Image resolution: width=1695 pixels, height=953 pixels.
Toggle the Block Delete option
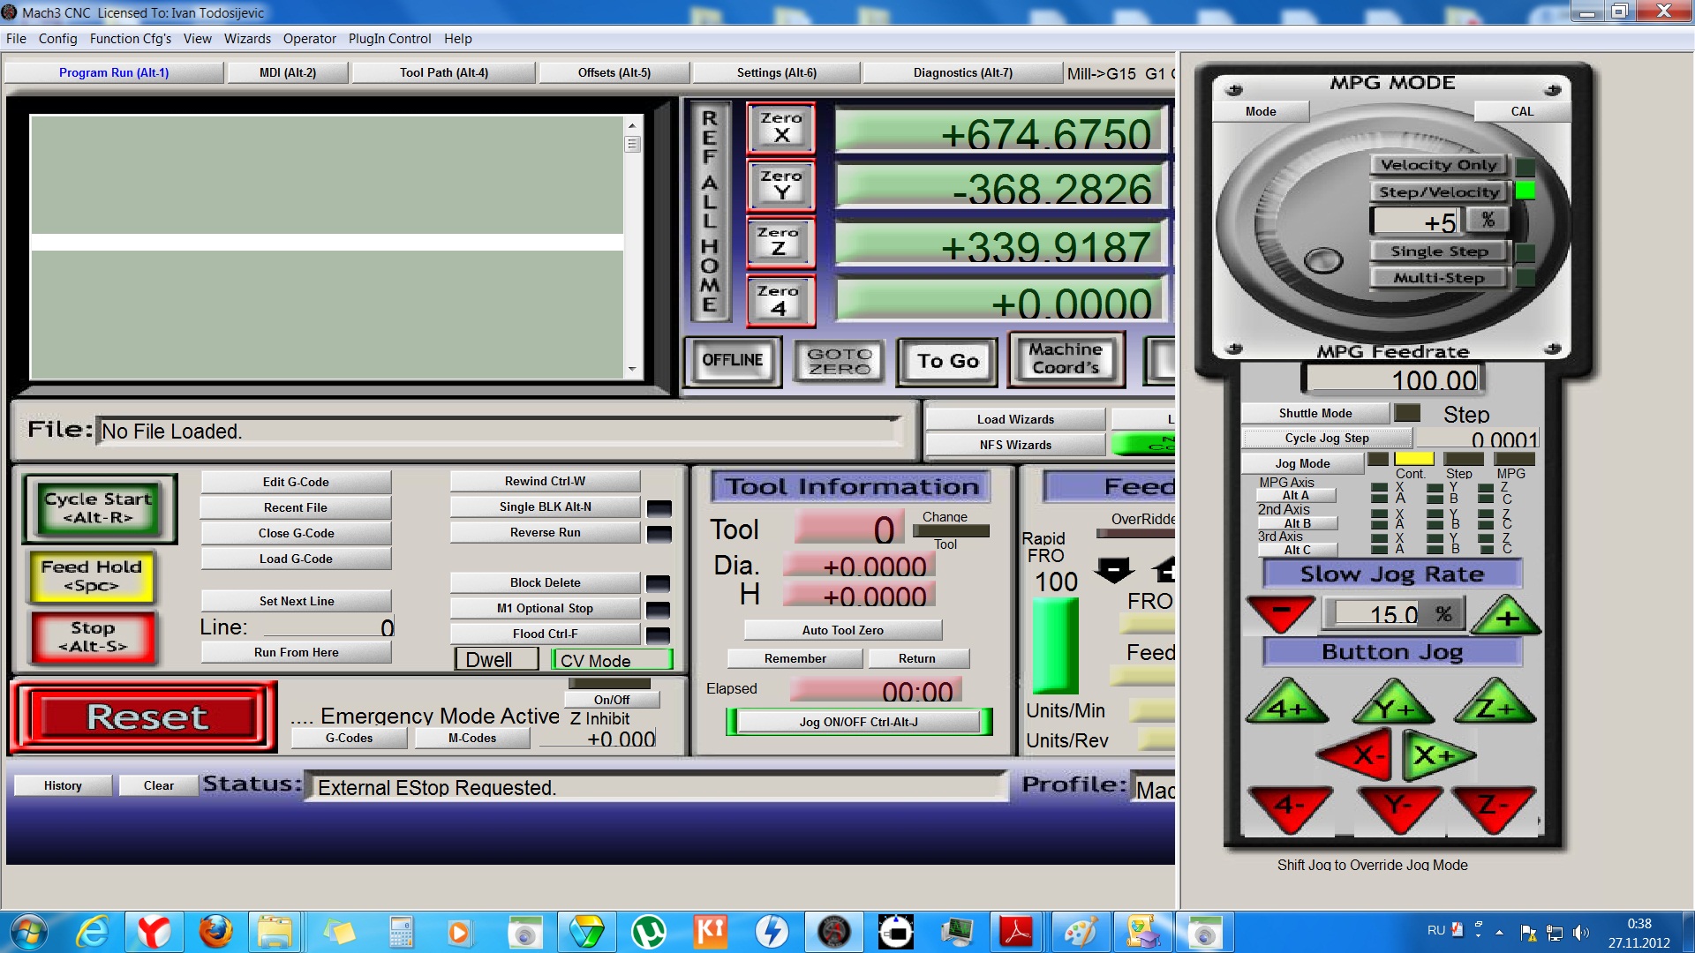click(x=545, y=582)
